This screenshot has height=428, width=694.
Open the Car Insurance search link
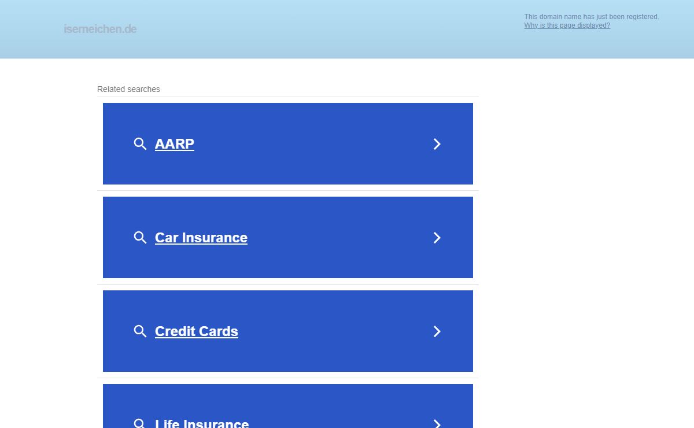[x=201, y=238]
